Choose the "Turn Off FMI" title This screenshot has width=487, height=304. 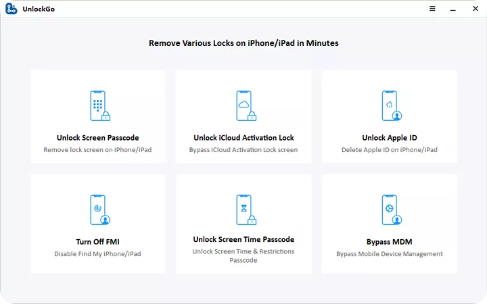pos(98,242)
